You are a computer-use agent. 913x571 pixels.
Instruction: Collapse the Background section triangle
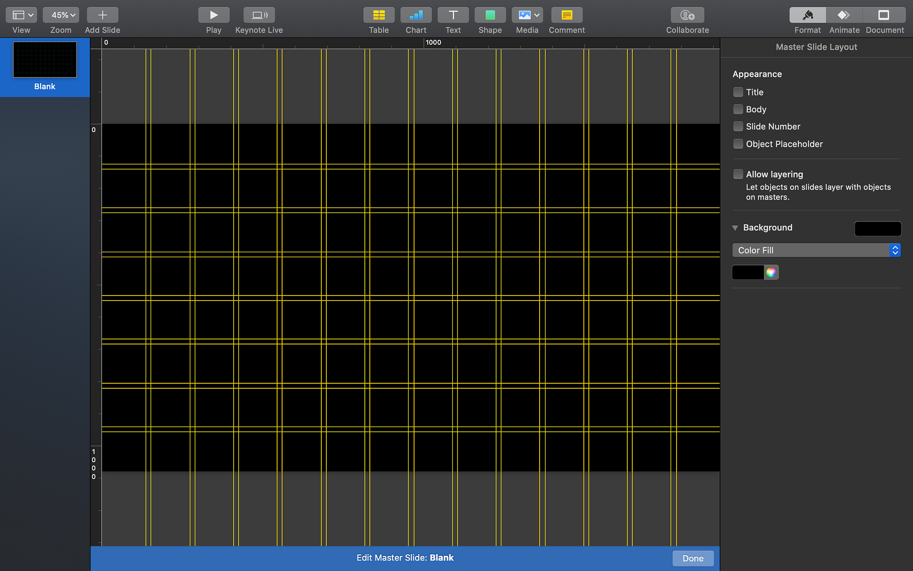coord(735,227)
